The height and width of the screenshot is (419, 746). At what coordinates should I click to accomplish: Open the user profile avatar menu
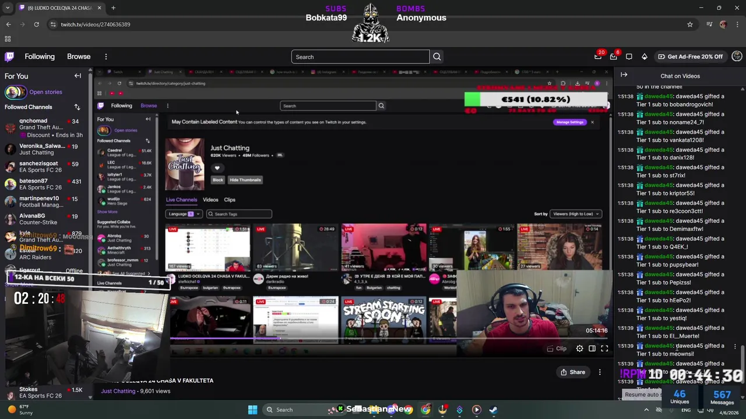(737, 56)
